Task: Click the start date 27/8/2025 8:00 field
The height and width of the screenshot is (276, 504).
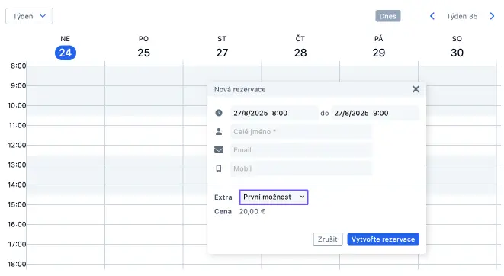Action: click(x=274, y=113)
